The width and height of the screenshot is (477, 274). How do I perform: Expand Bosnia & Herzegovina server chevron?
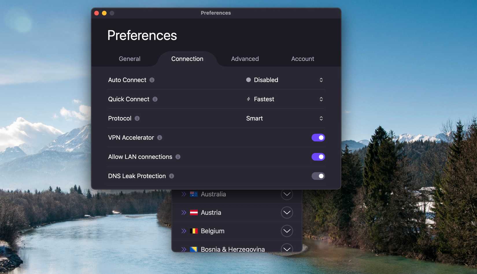pos(287,248)
